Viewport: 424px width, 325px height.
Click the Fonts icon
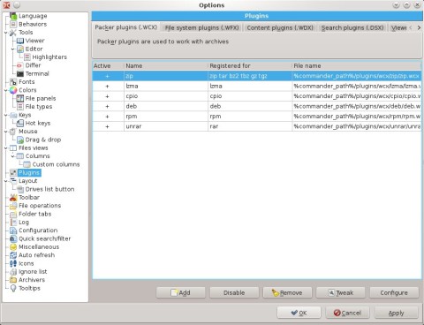click(13, 82)
